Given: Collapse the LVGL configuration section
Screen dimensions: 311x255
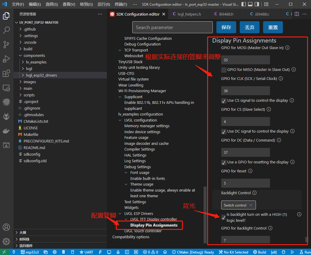Looking at the screenshot, I should click(120, 120).
